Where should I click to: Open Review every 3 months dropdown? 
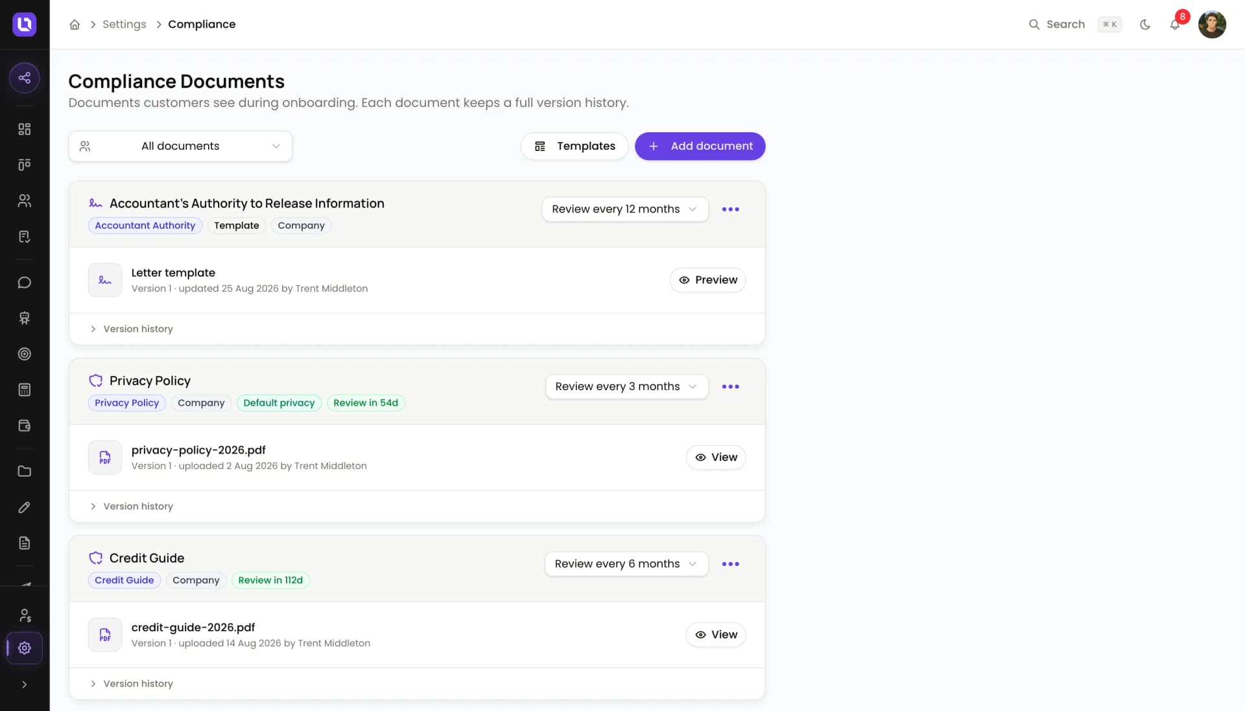coord(627,387)
